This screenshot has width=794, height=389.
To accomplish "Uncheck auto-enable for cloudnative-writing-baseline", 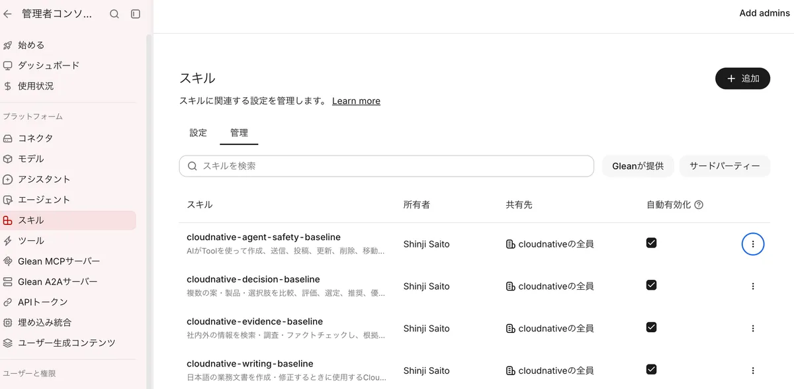I will point(651,369).
